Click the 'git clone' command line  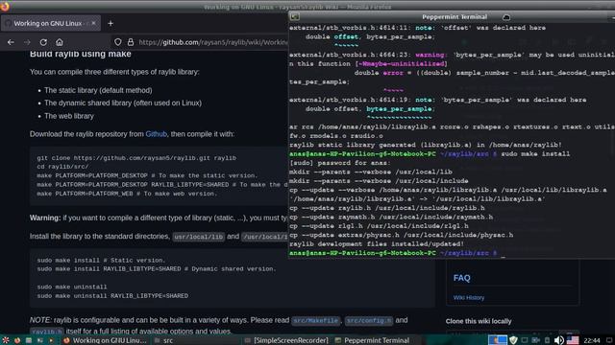[136, 158]
